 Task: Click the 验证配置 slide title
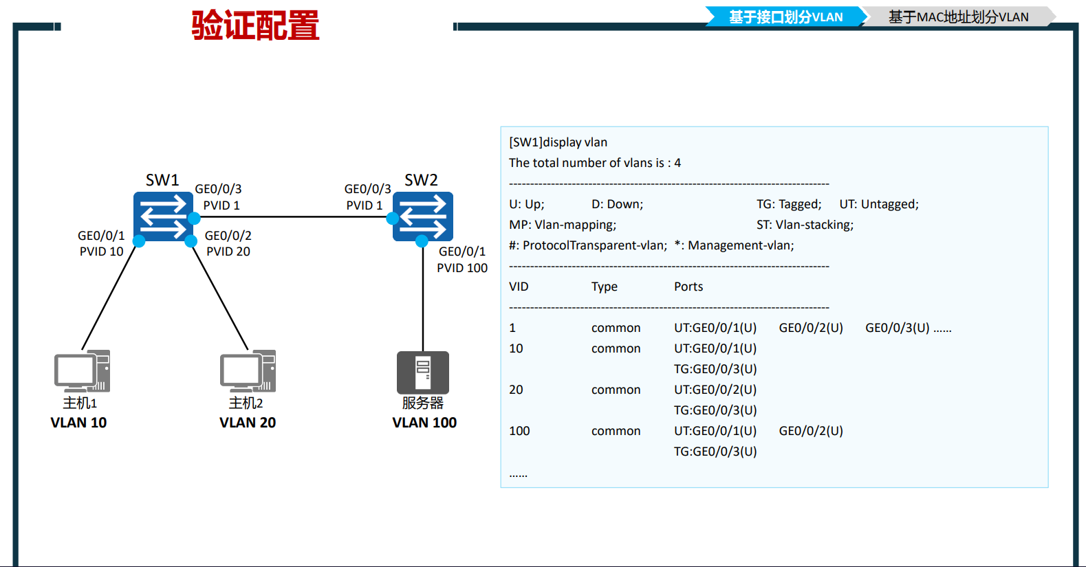click(x=255, y=25)
